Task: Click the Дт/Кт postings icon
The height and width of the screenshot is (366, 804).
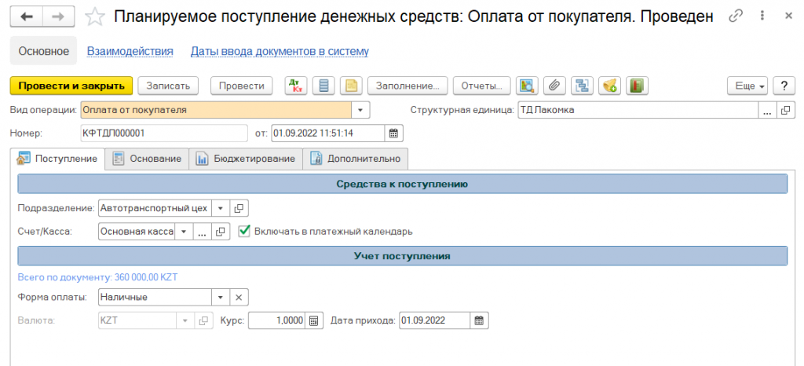Action: point(296,86)
